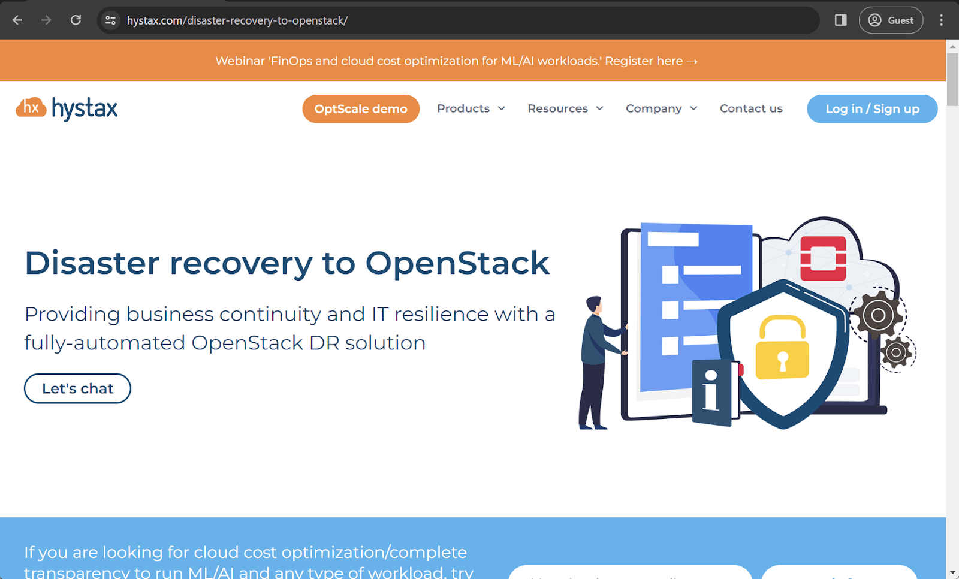Click the browser back arrow
The width and height of the screenshot is (959, 579).
click(17, 20)
